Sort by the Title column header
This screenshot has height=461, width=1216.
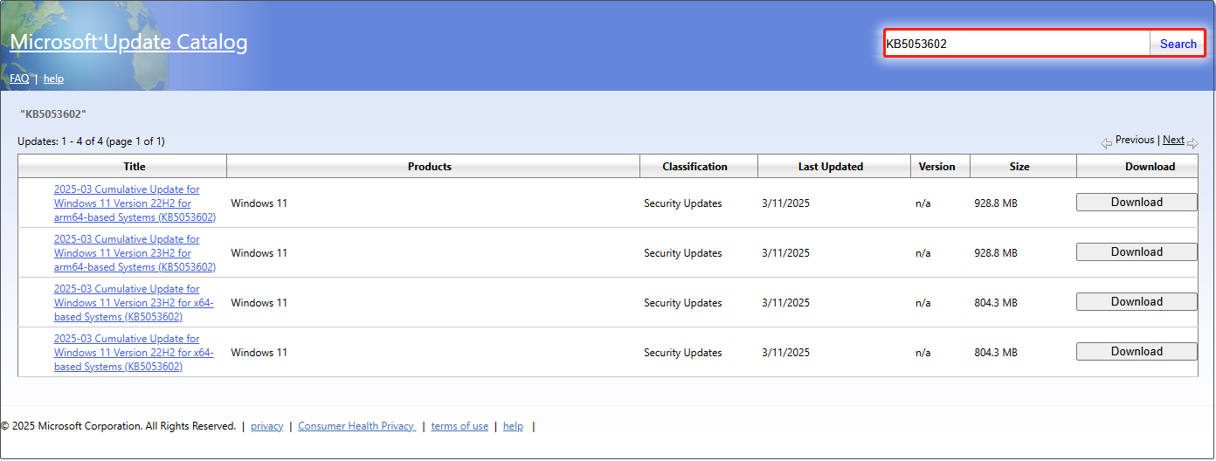point(122,166)
